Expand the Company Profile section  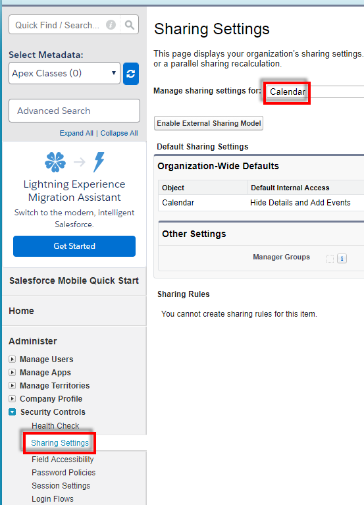coord(13,399)
